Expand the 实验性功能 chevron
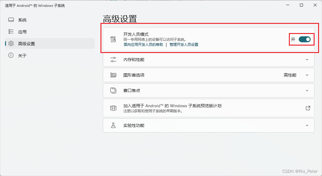 [x=307, y=125]
